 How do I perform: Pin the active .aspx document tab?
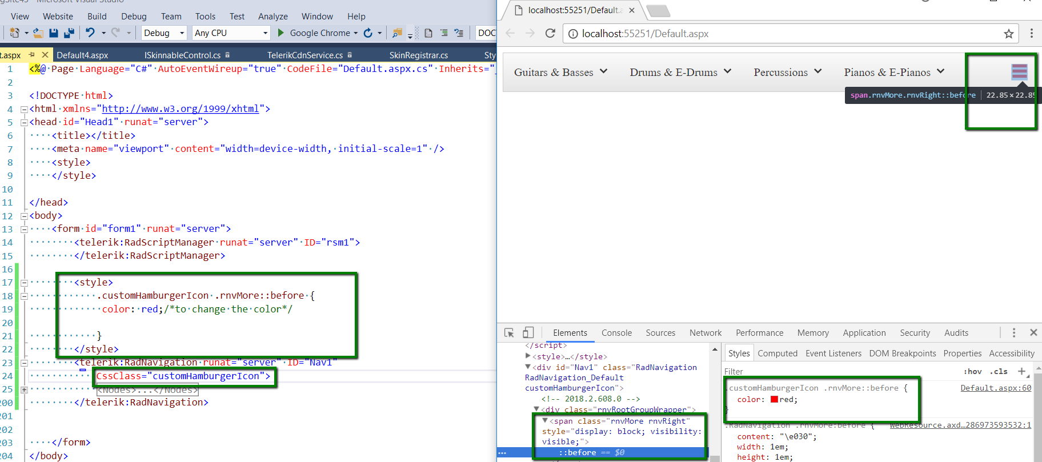coord(32,55)
